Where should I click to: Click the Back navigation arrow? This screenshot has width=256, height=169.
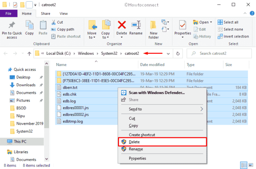(x=6, y=54)
